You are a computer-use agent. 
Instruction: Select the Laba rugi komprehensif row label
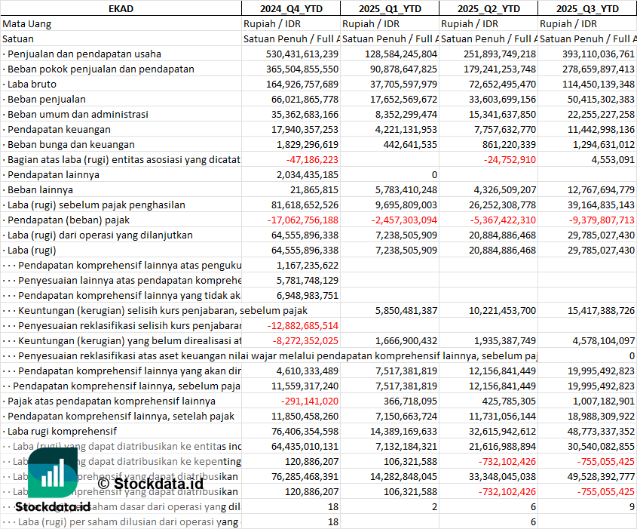(x=62, y=431)
